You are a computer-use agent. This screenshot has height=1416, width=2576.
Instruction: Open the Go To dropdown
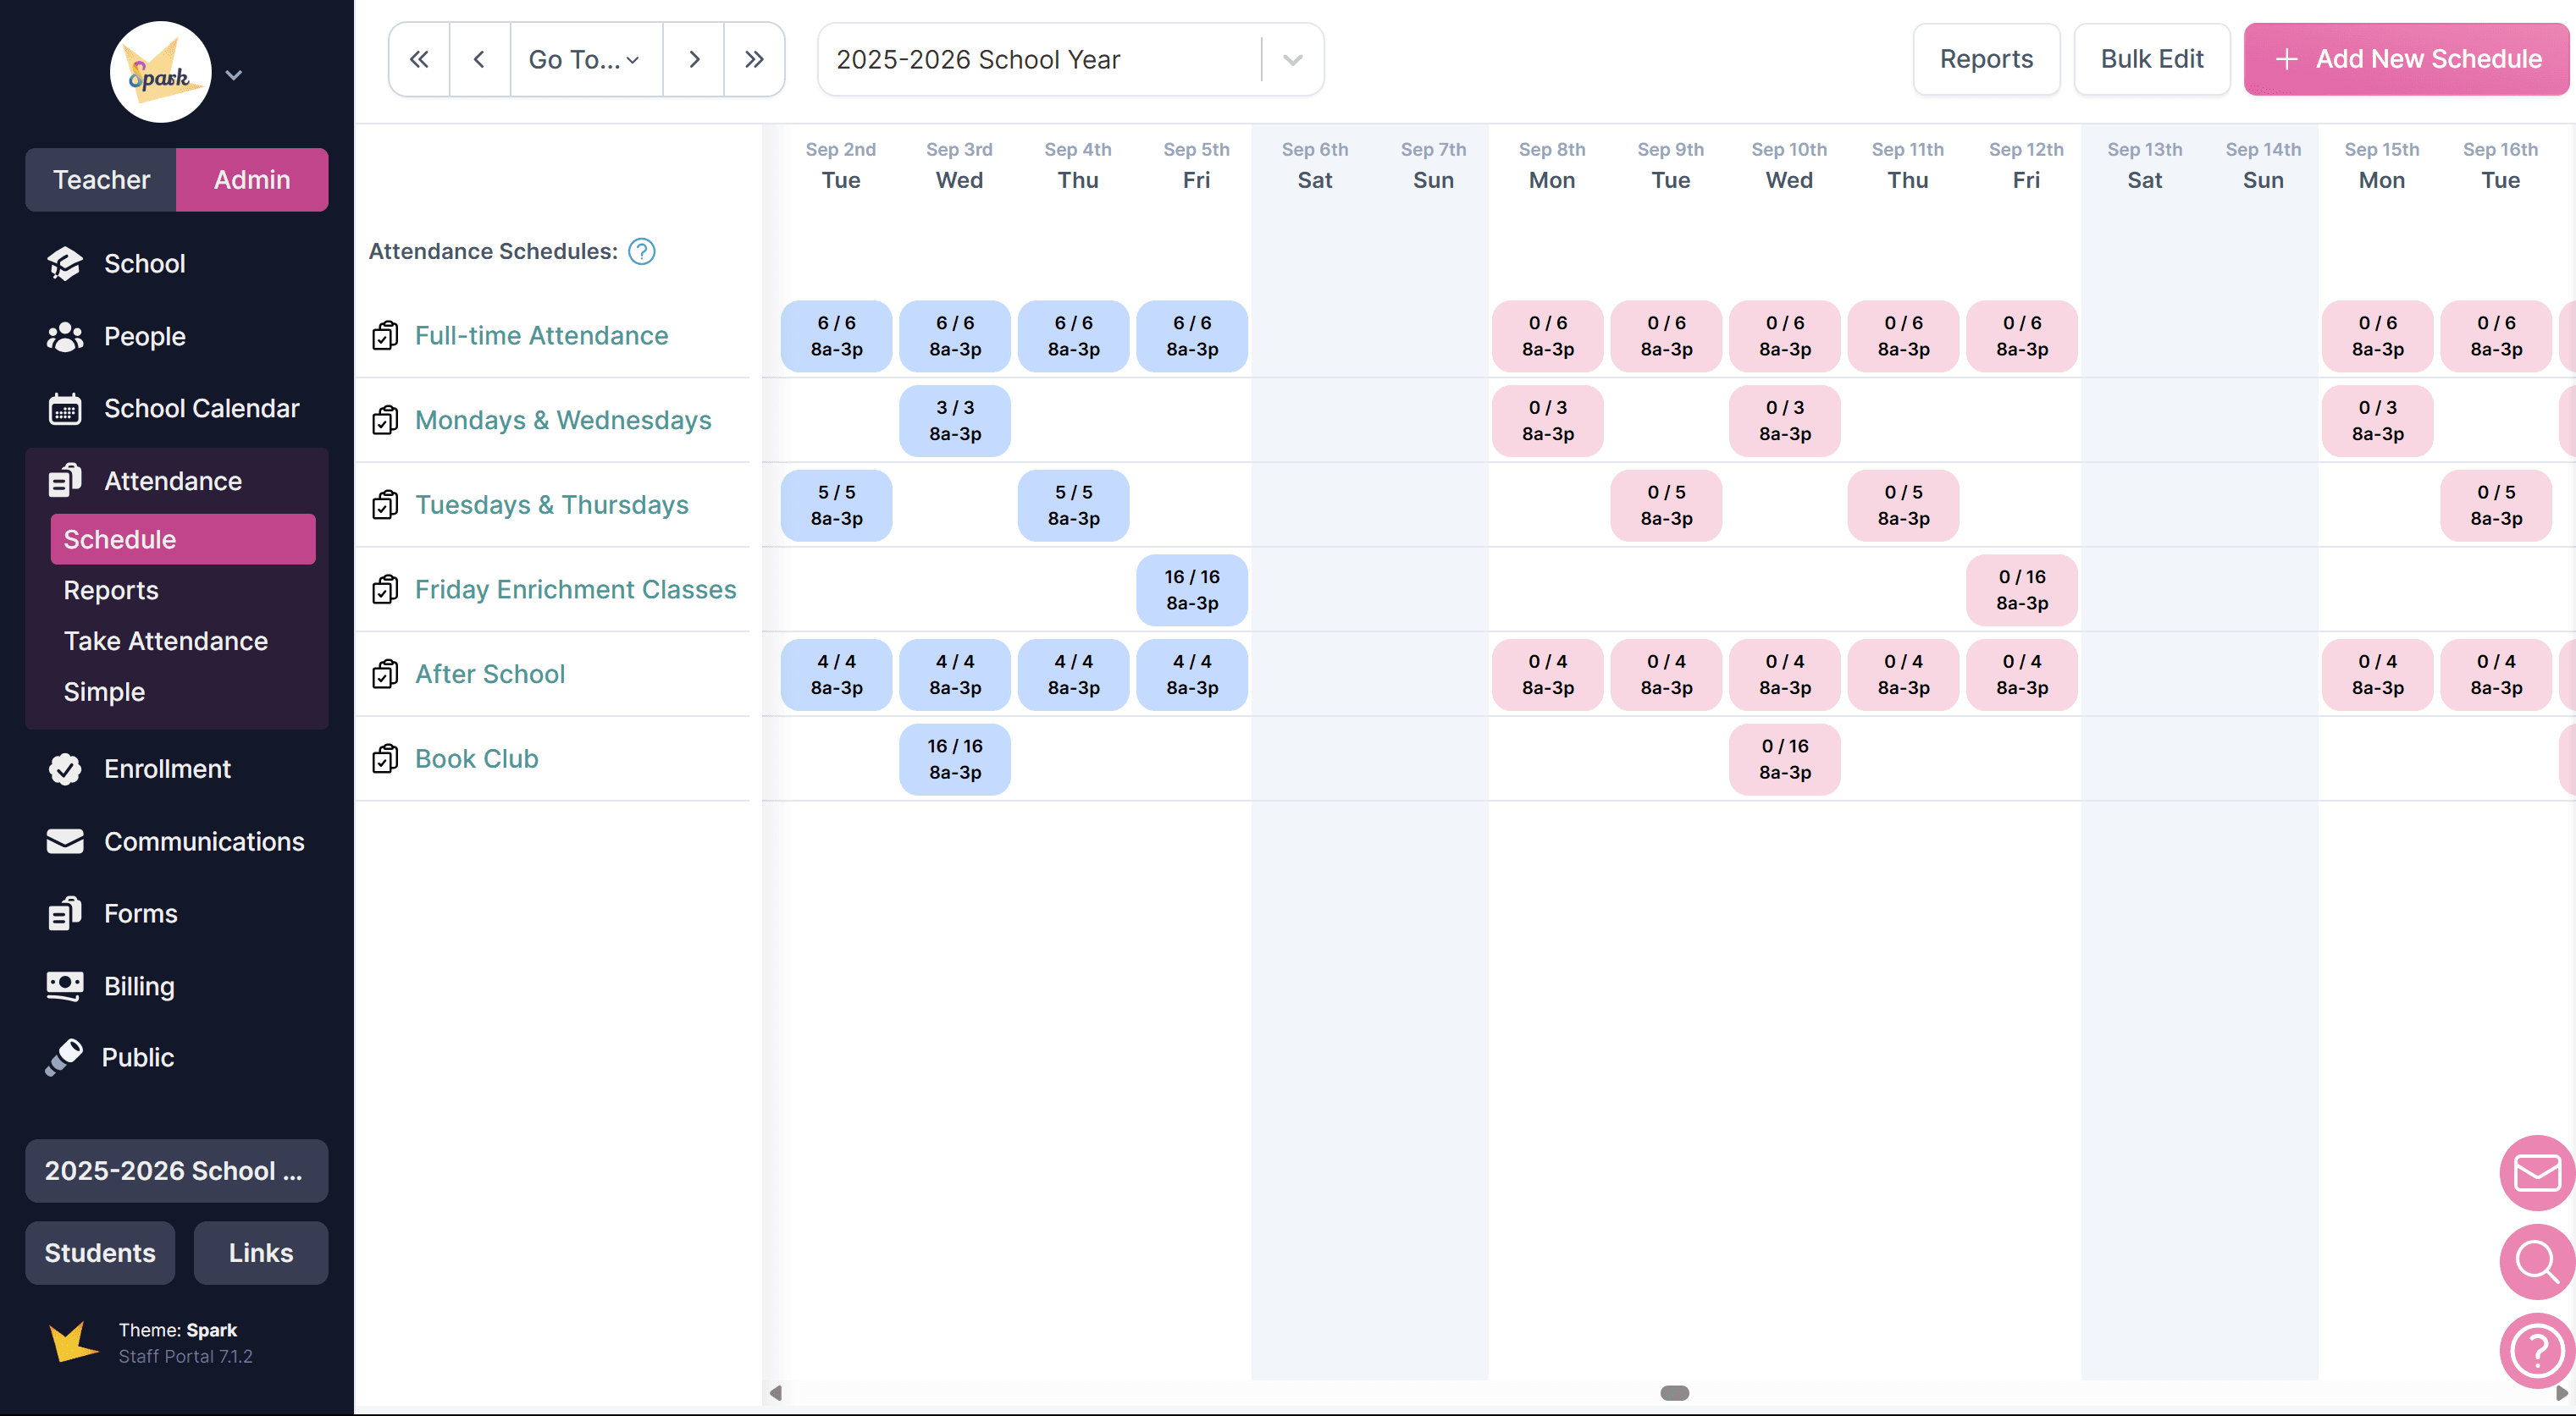(585, 60)
